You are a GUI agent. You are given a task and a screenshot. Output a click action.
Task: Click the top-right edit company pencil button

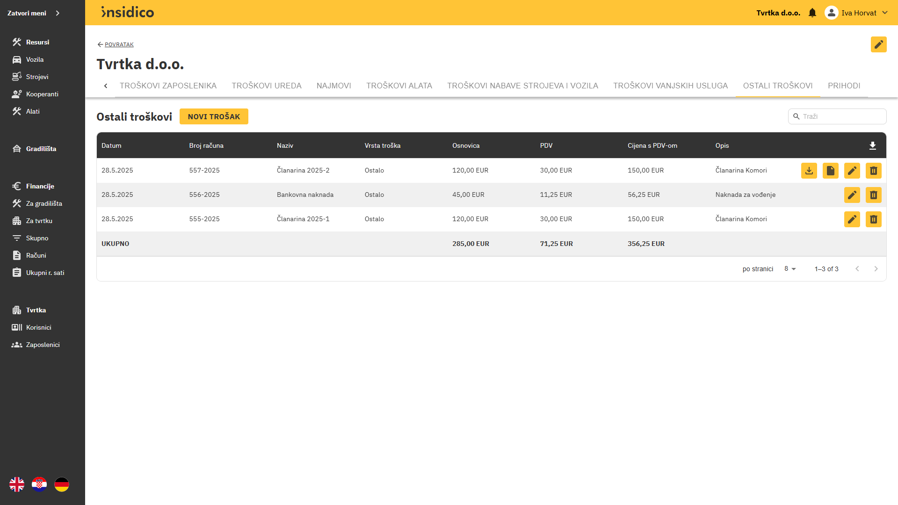(878, 44)
